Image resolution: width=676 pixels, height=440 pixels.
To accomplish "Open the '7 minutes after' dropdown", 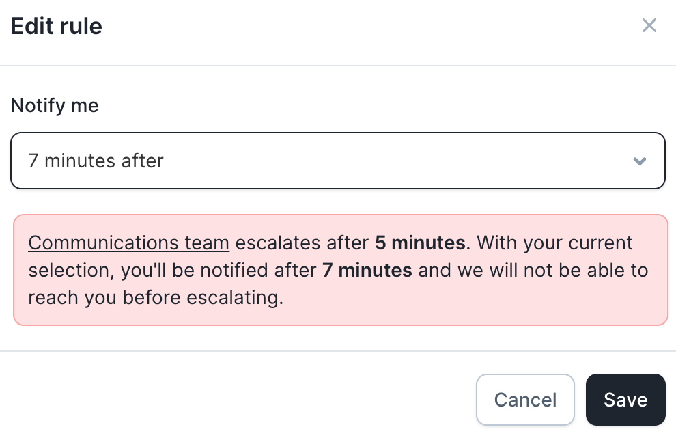I will tap(337, 161).
